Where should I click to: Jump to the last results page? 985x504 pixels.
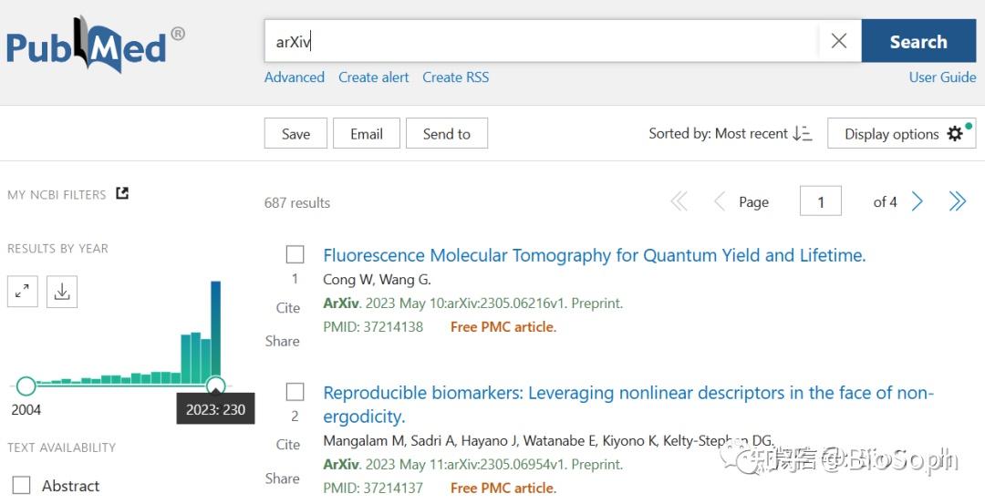pyautogui.click(x=958, y=201)
